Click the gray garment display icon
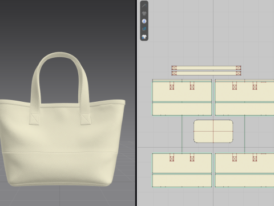Image resolution: width=274 pixels, height=206 pixels. (x=144, y=13)
